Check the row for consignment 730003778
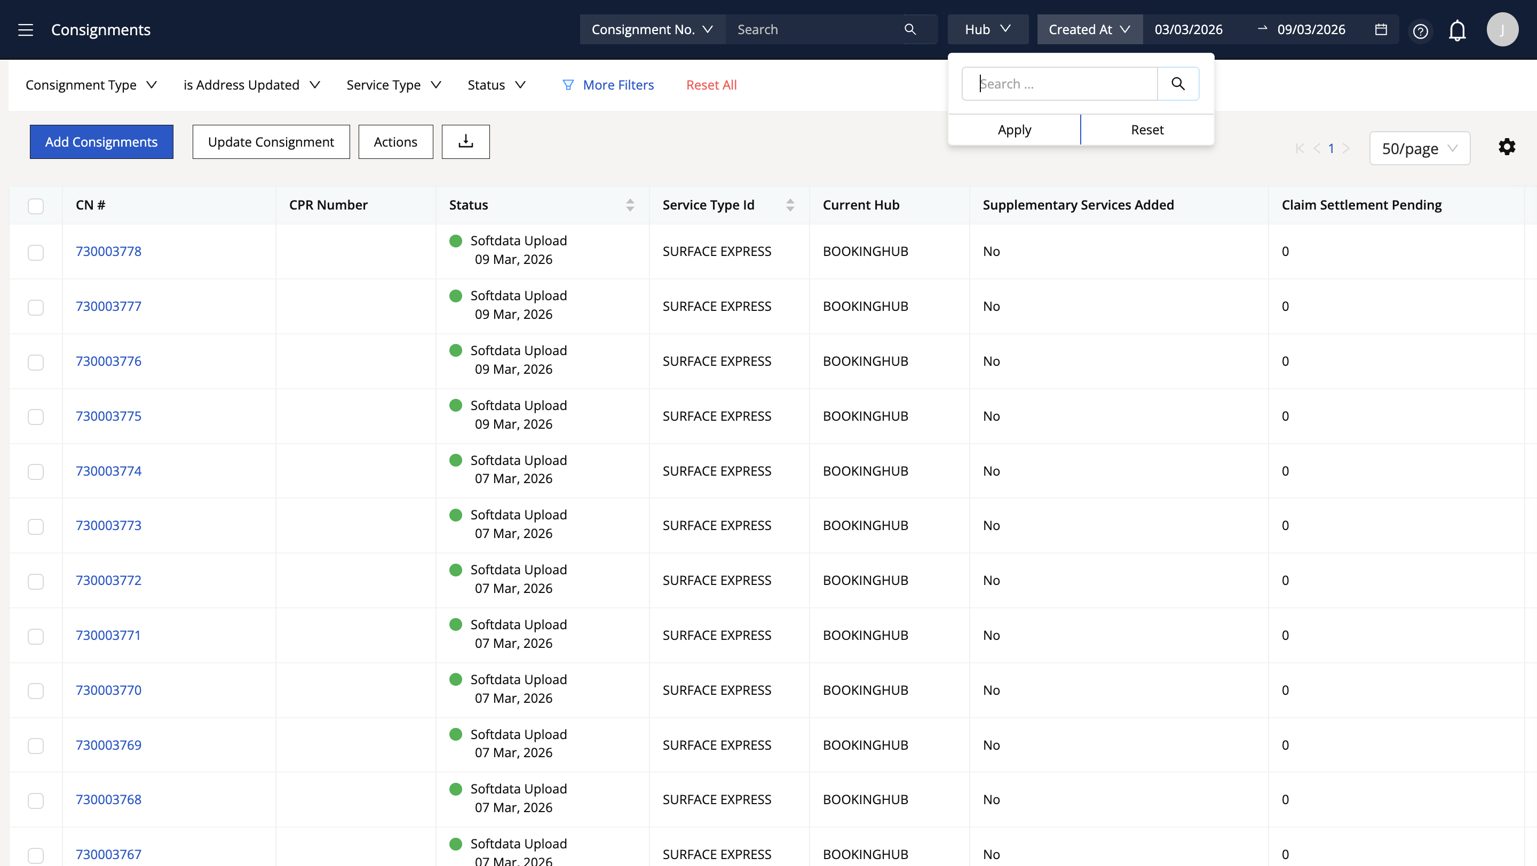 [x=36, y=252]
